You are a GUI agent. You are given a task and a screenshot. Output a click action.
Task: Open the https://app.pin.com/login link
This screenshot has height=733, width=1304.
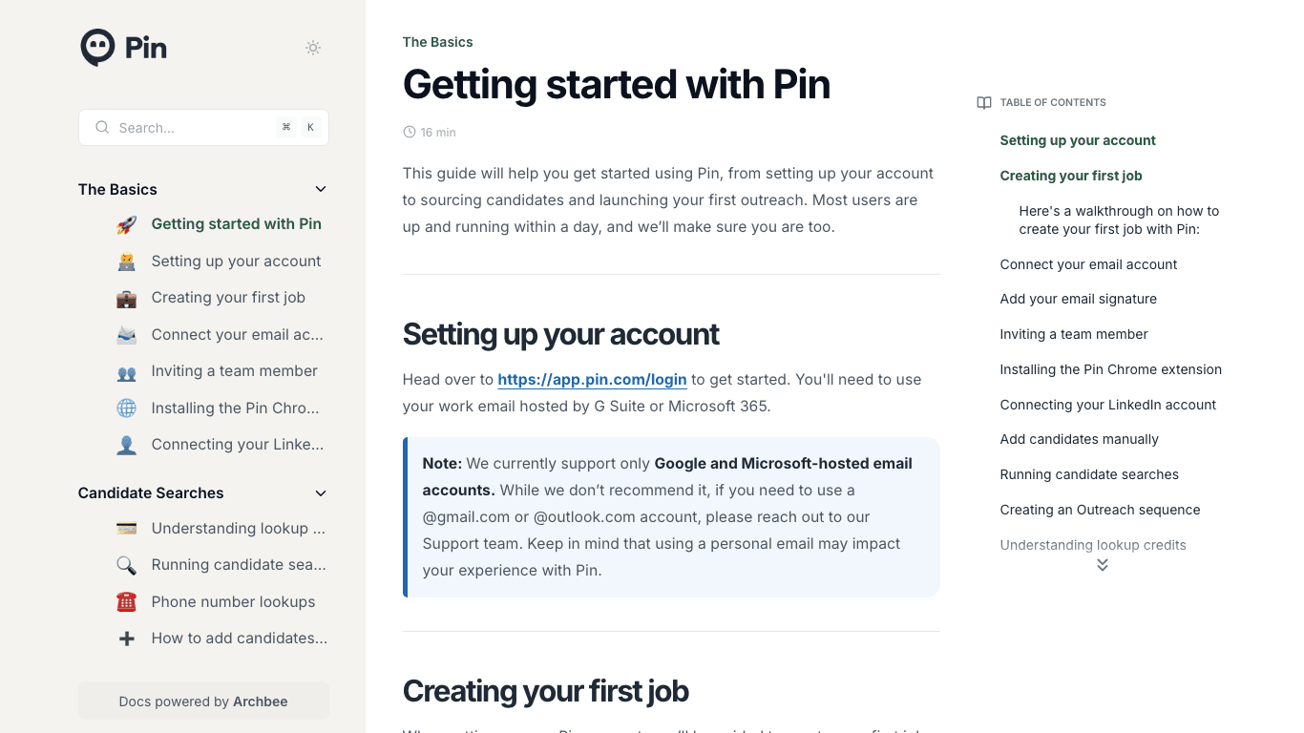[x=592, y=379]
